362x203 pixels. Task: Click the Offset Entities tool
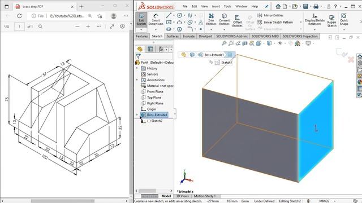point(237,21)
